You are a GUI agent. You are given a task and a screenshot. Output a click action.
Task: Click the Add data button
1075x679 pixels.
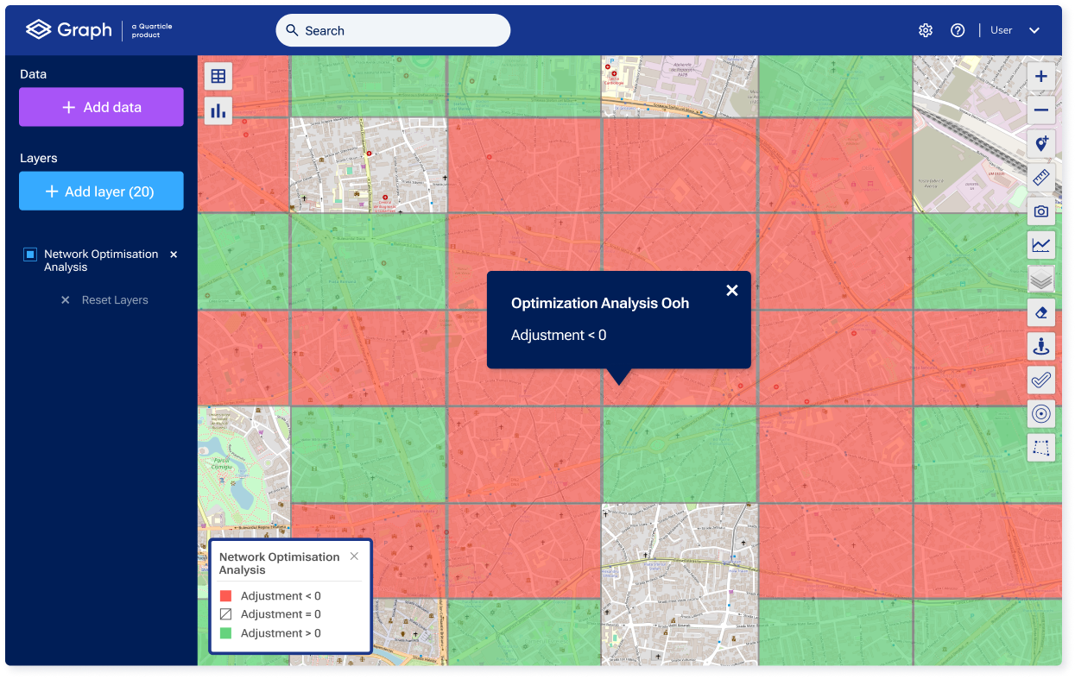pos(101,106)
